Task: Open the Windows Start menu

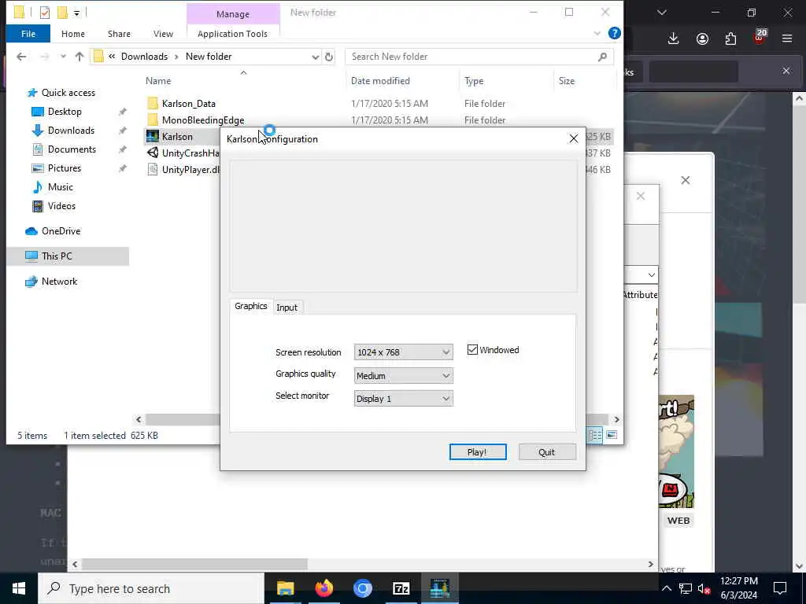Action: [x=19, y=588]
